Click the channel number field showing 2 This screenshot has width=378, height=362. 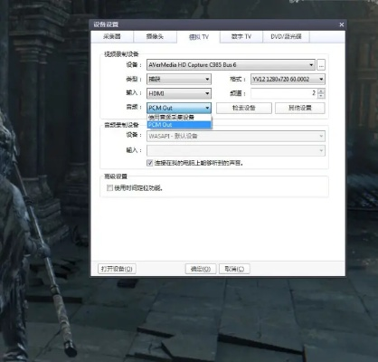click(x=284, y=93)
